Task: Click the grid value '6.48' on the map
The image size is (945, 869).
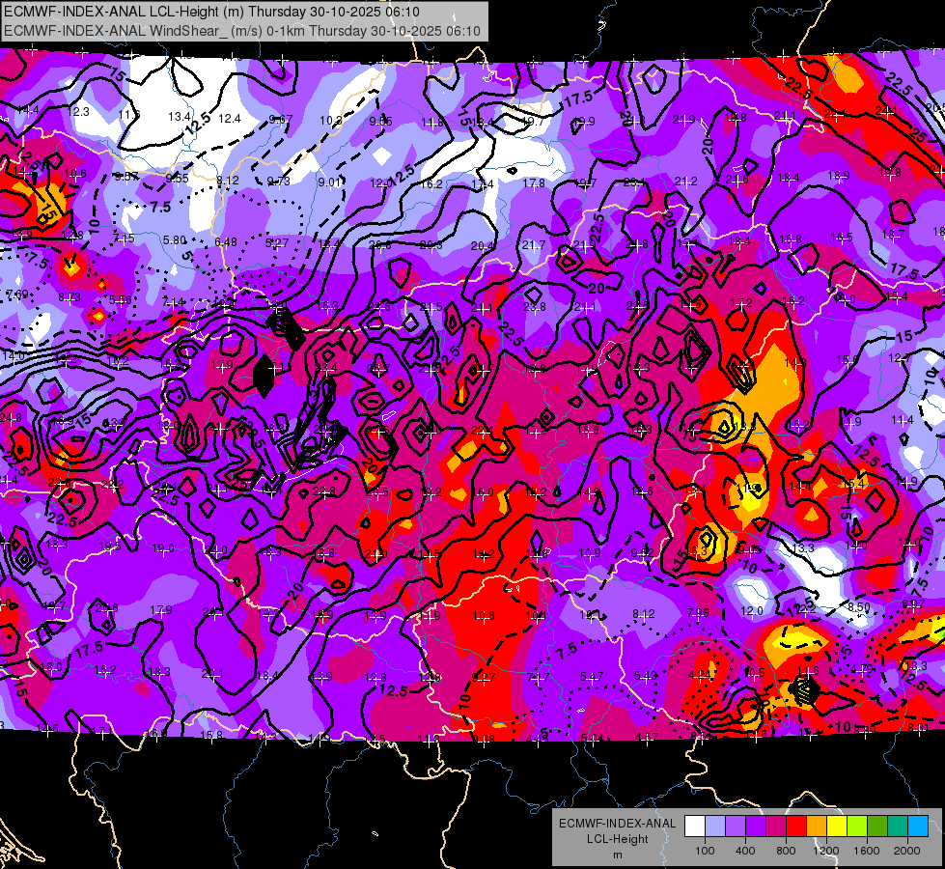Action: 226,241
